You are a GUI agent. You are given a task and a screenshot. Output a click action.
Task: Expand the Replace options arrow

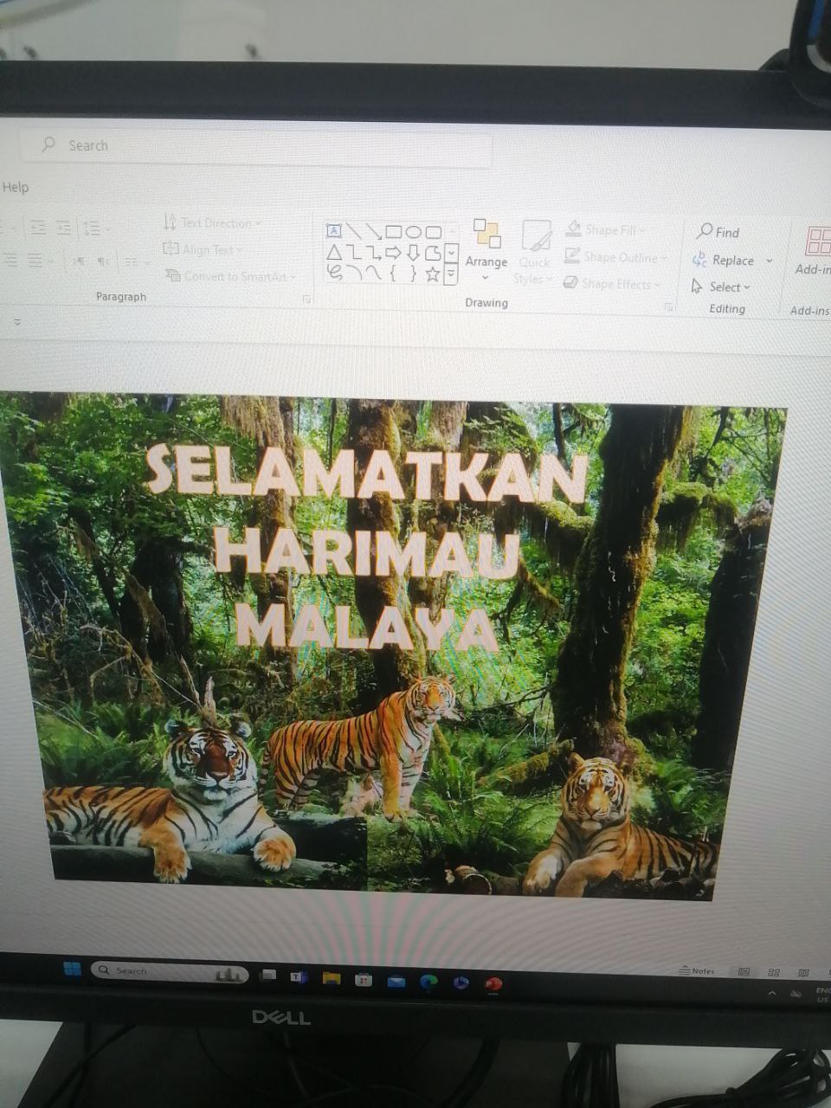click(769, 261)
